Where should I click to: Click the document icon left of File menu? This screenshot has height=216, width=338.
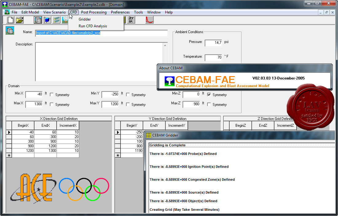pos(7,12)
